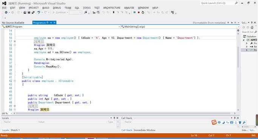This screenshot has height=139, width=258.
Task: Open Home icon in Solution Explorer
Action: pyautogui.click(x=252, y=27)
